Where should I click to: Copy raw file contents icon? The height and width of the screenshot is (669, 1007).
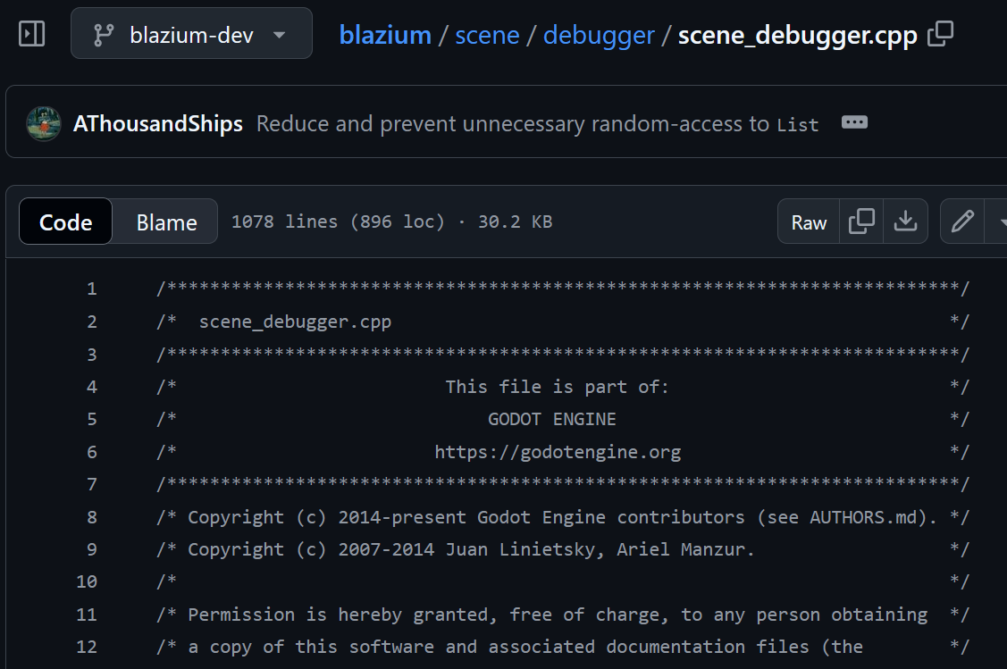(861, 222)
